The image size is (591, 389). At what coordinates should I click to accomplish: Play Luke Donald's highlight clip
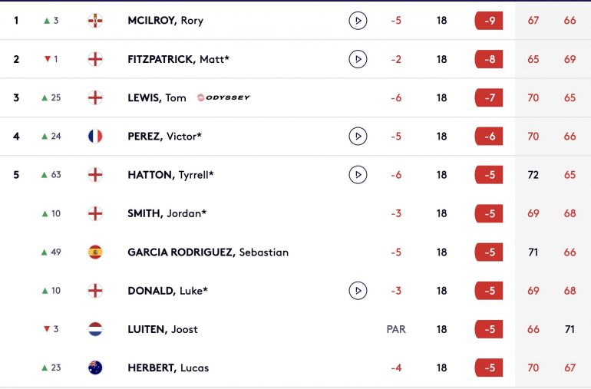(x=358, y=291)
